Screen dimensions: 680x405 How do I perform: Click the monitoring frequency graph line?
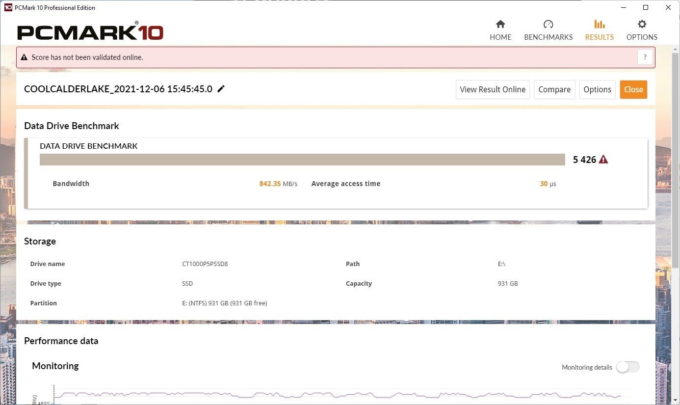coord(337,395)
